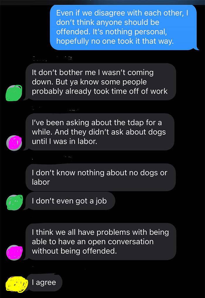Tap the 'I agree' message bubble

45,282
